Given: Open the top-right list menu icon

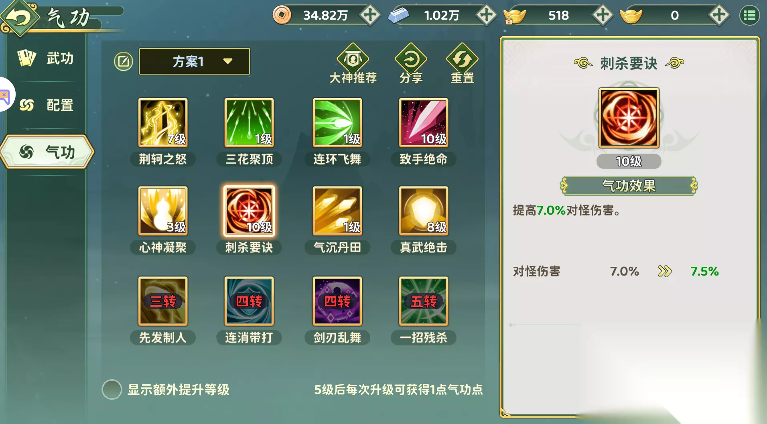Looking at the screenshot, I should click(x=749, y=16).
